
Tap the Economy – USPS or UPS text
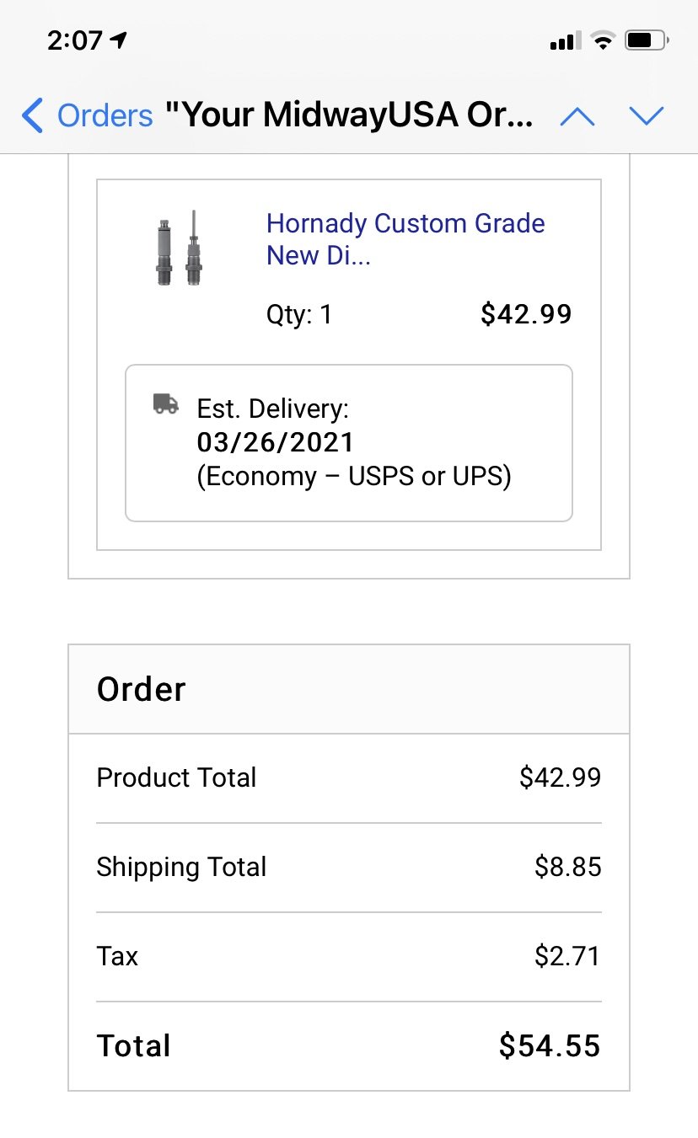tap(354, 477)
